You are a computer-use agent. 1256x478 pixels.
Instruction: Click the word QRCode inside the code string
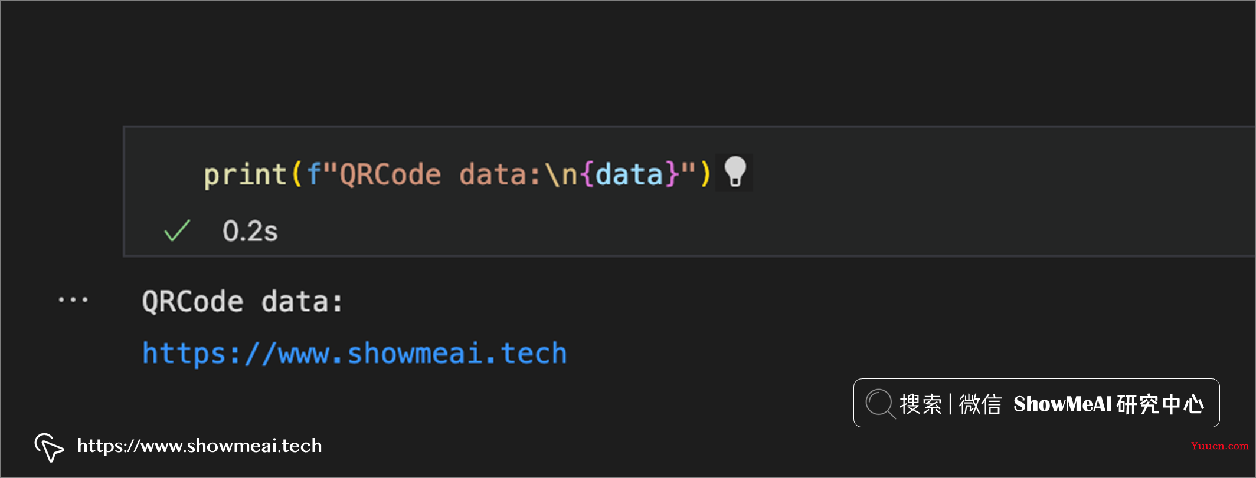pos(391,174)
